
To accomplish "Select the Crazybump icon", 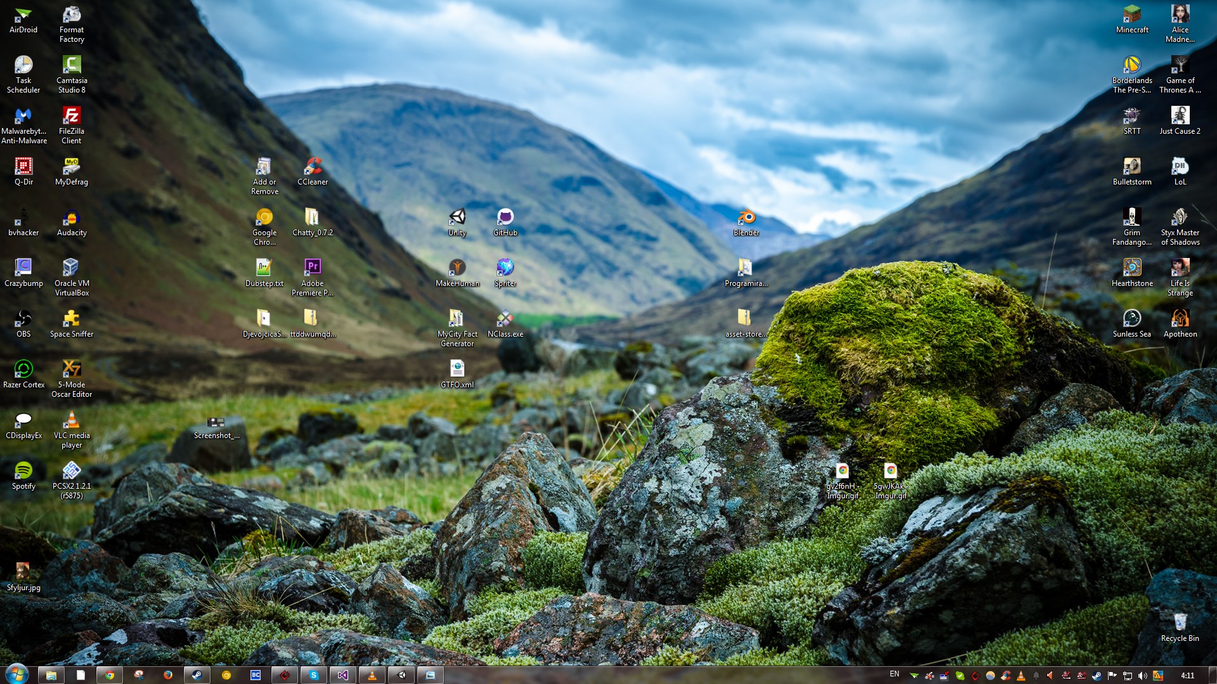I will coord(23,273).
